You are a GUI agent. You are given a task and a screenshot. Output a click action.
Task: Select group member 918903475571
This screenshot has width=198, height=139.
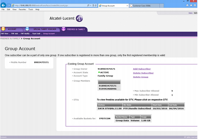(109, 86)
